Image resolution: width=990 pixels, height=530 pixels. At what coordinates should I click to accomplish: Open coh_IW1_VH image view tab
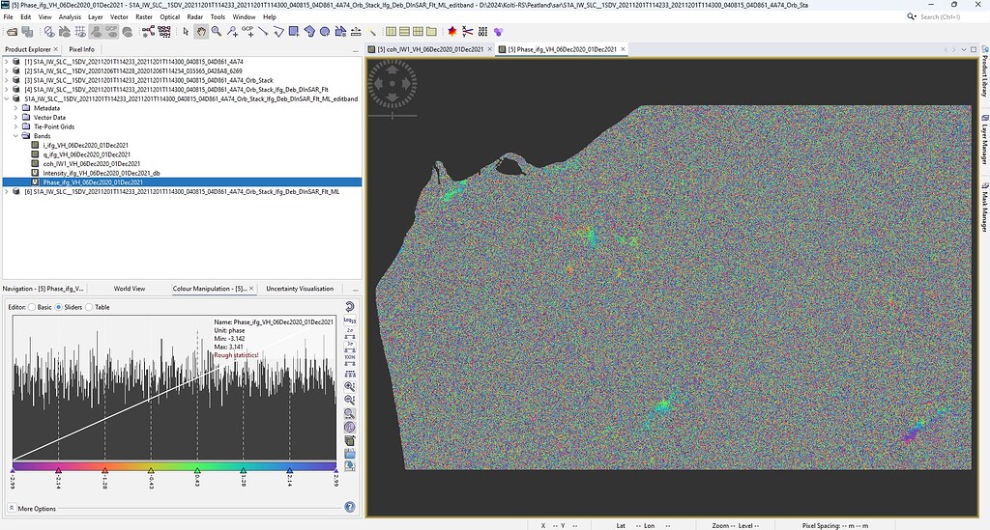coord(429,49)
